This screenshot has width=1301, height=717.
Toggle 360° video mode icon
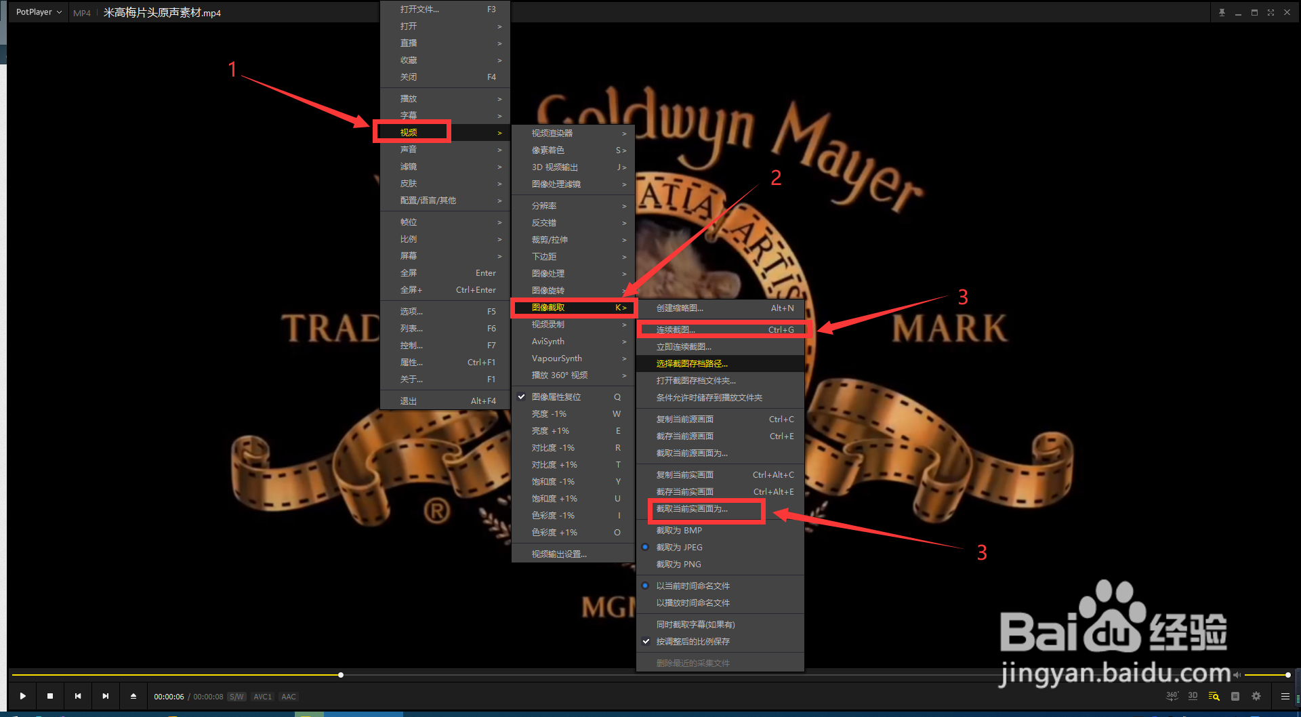[1172, 696]
